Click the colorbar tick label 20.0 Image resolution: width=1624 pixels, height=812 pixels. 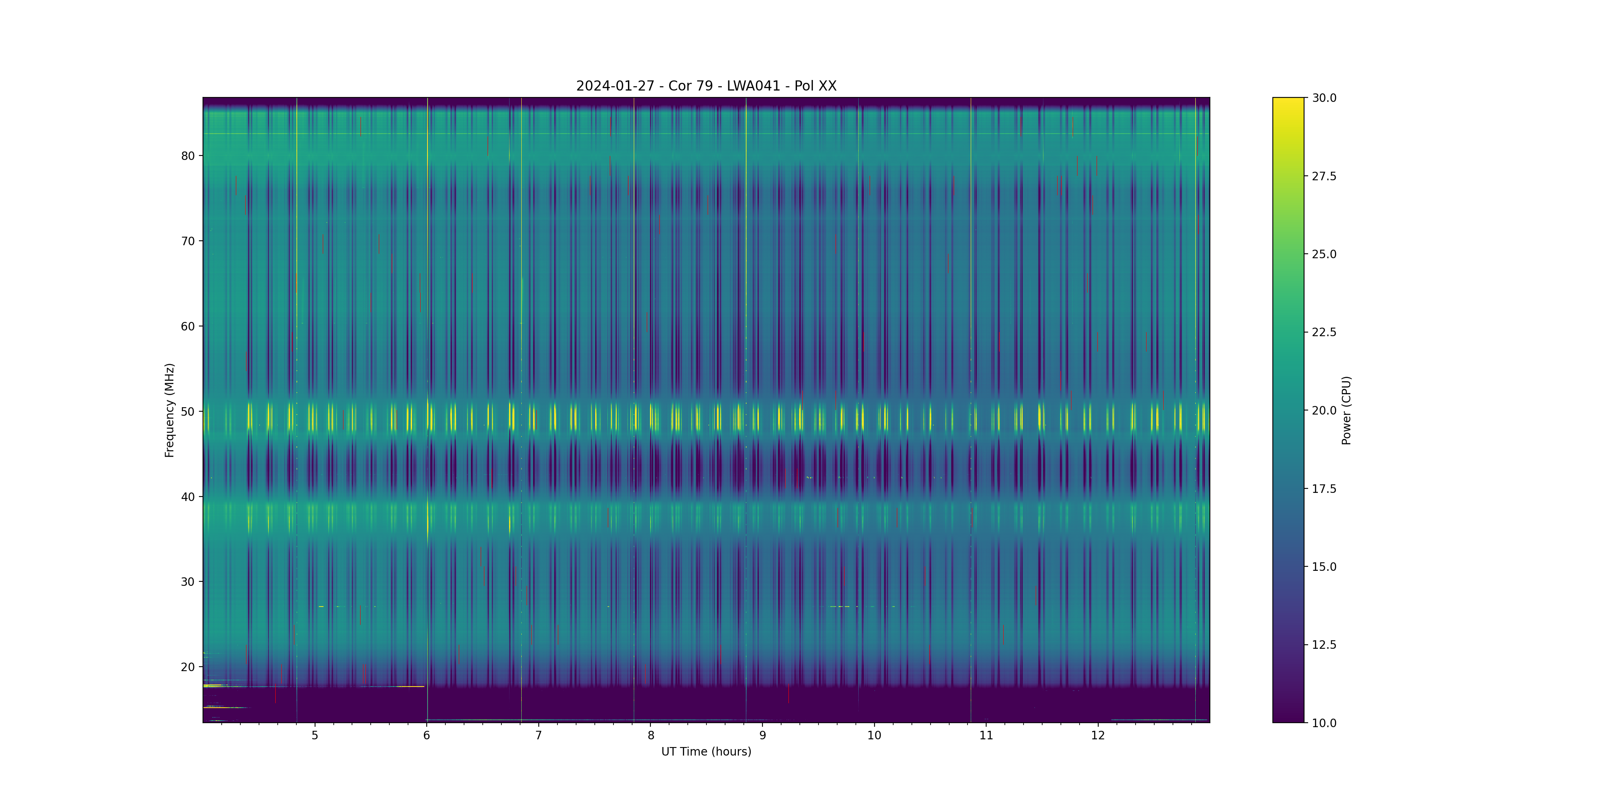[x=1324, y=410]
